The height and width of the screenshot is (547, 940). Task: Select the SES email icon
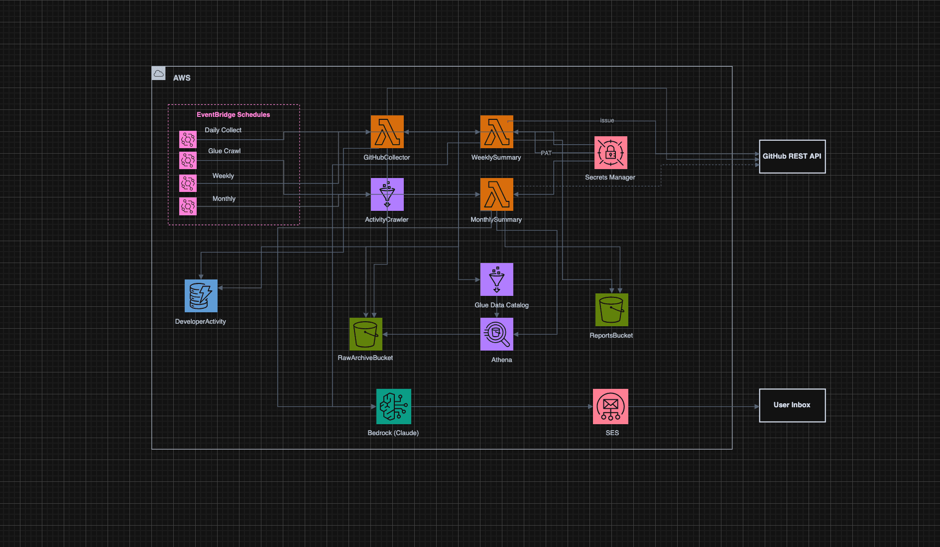click(x=610, y=406)
